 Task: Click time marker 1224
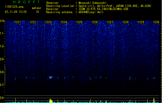pyautogui.click(x=64, y=22)
